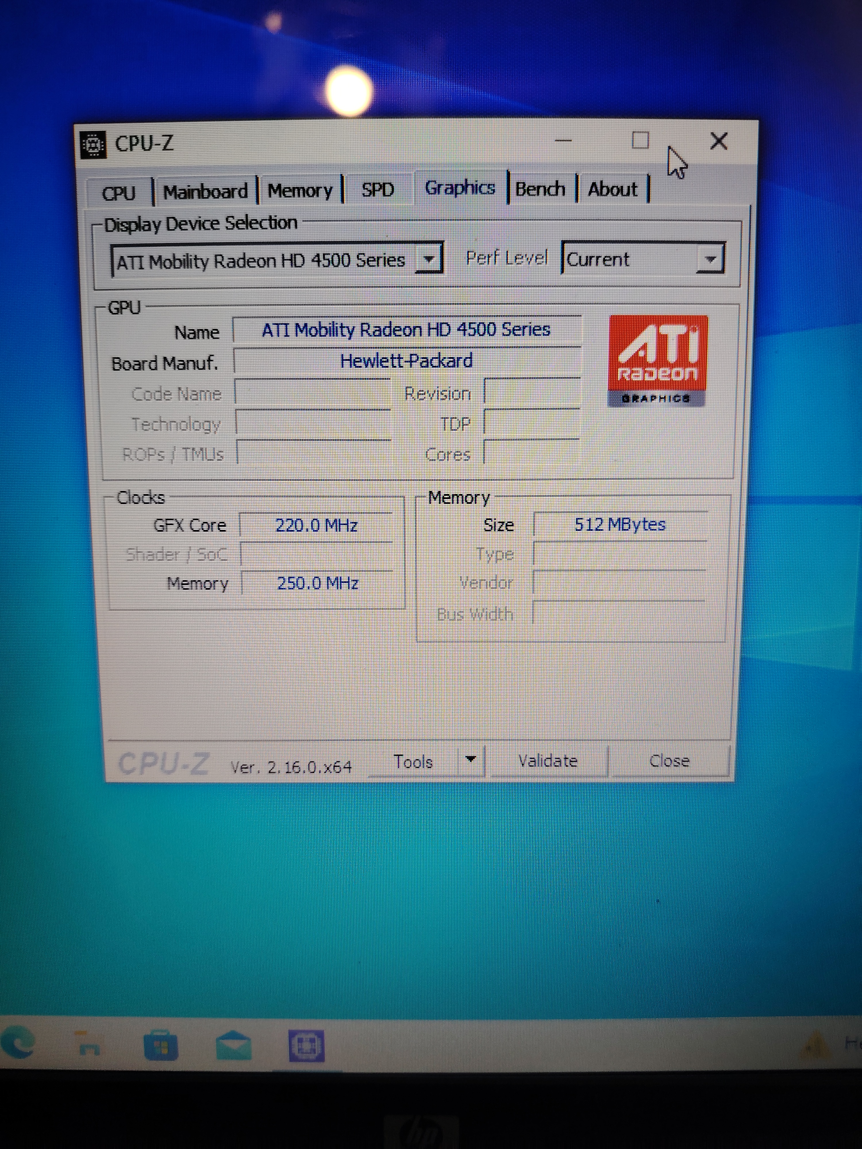Open File Explorer from the taskbar

tap(88, 1044)
